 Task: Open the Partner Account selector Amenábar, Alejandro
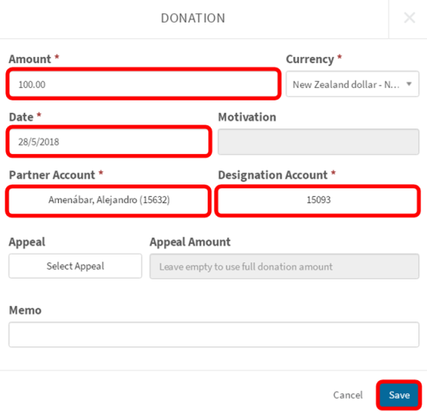click(x=108, y=200)
